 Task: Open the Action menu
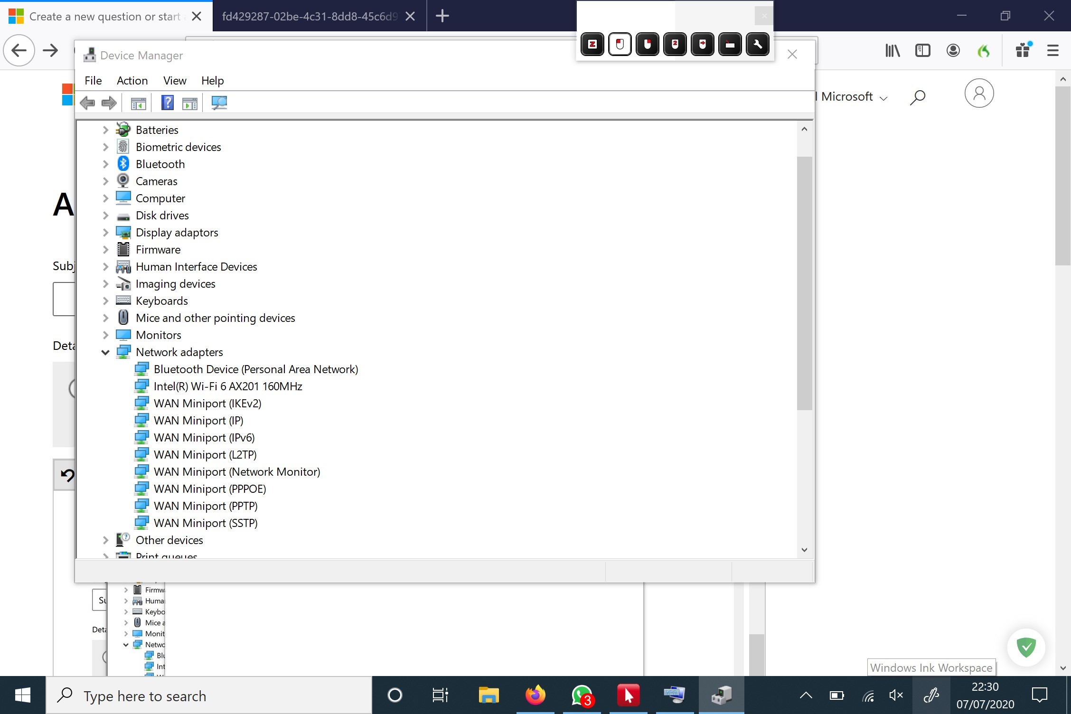[132, 81]
